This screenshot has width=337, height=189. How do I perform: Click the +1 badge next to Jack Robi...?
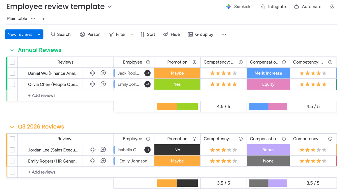(x=147, y=73)
